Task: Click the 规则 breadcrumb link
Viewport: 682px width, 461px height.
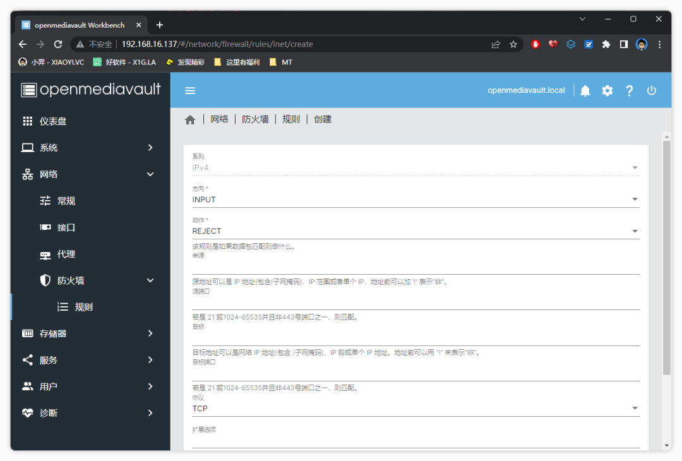Action: [291, 119]
